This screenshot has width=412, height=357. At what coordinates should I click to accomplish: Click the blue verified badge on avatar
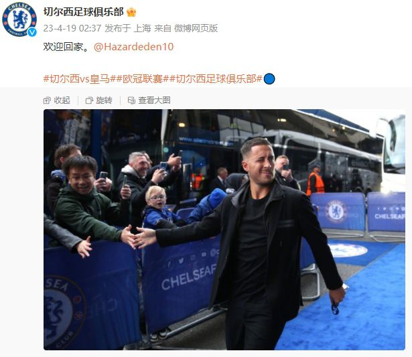click(32, 32)
